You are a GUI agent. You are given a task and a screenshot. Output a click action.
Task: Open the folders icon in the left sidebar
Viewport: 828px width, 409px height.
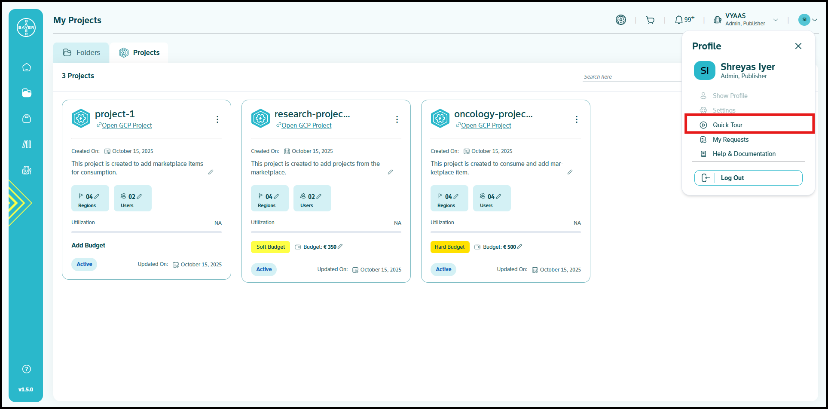point(27,93)
